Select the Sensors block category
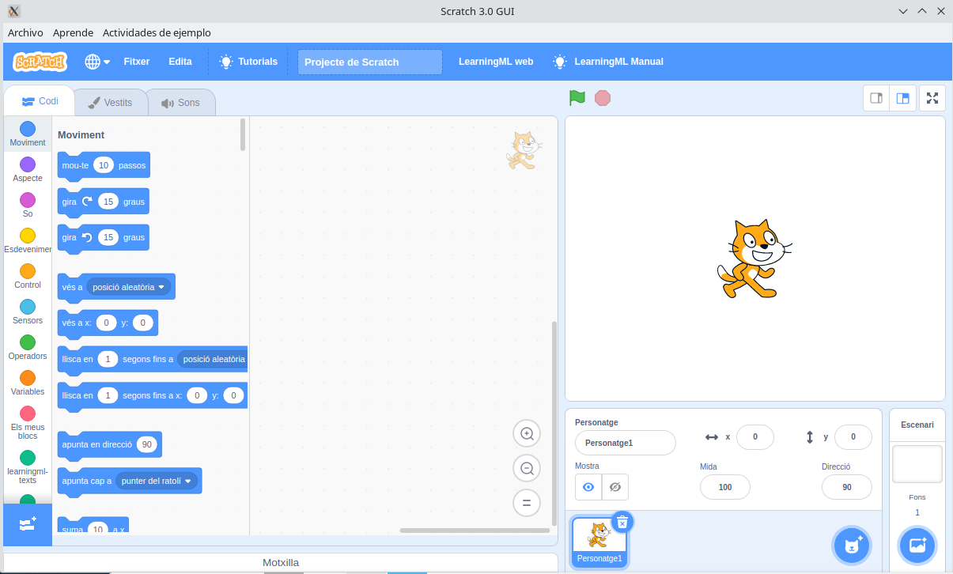Image resolution: width=953 pixels, height=574 pixels. point(28,312)
